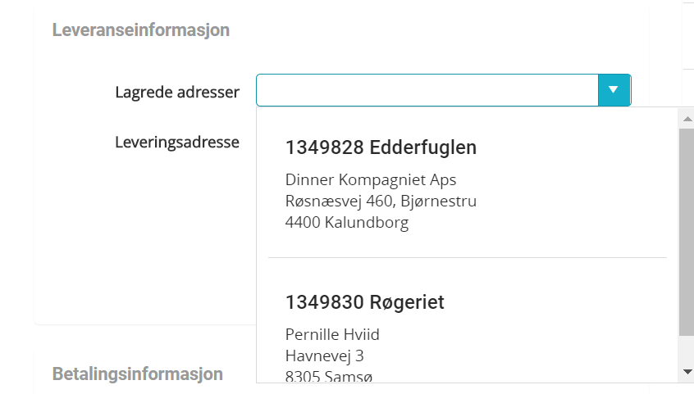Click the Pernille Hviid name line
The width and height of the screenshot is (694, 394).
pyautogui.click(x=332, y=334)
